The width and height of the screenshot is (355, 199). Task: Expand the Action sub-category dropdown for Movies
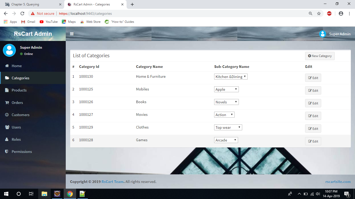click(x=224, y=115)
